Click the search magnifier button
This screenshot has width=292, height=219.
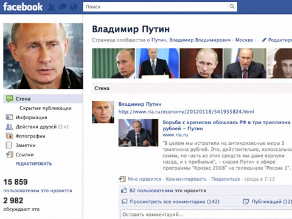click(x=232, y=7)
